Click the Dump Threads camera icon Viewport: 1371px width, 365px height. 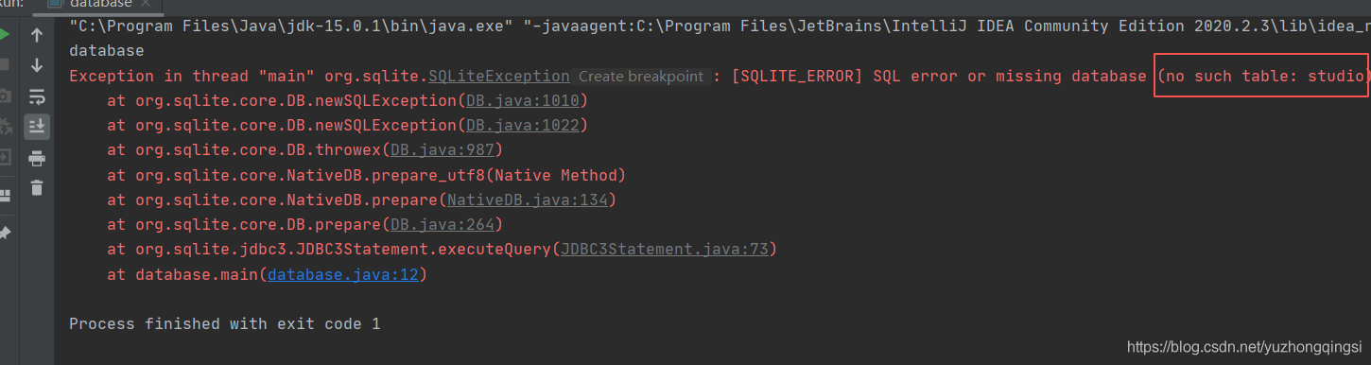[x=4, y=96]
